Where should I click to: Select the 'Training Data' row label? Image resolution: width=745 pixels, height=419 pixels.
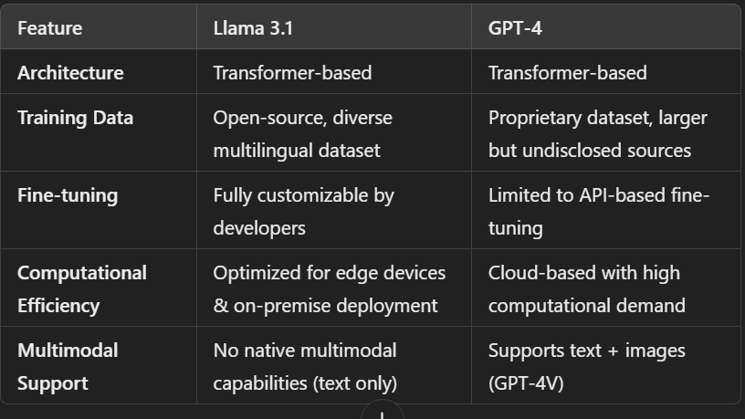(x=75, y=118)
